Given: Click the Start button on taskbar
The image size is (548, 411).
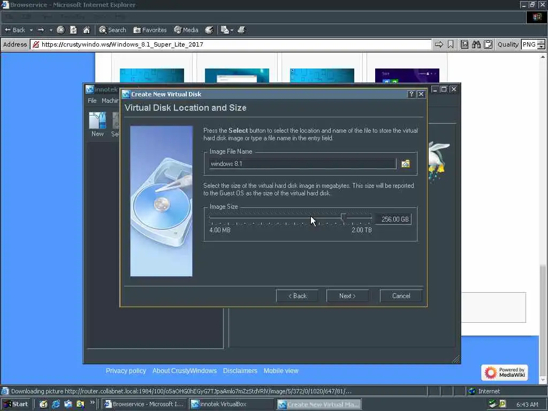Looking at the screenshot, I should pos(16,404).
